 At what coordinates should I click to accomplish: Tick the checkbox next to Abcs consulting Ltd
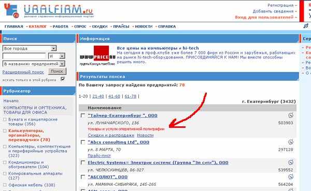(x=83, y=142)
